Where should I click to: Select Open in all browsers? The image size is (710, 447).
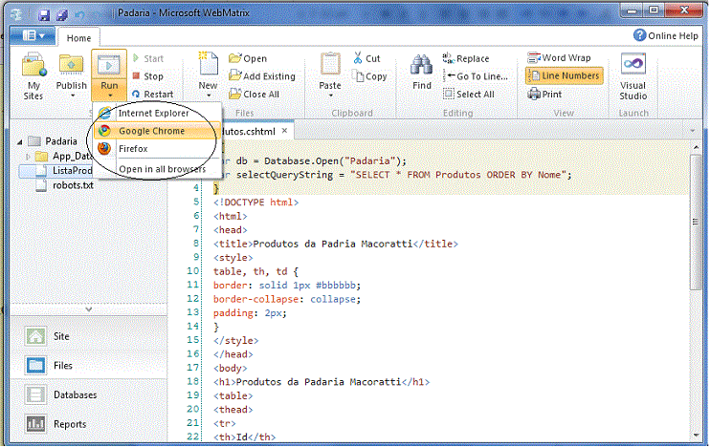tap(161, 169)
